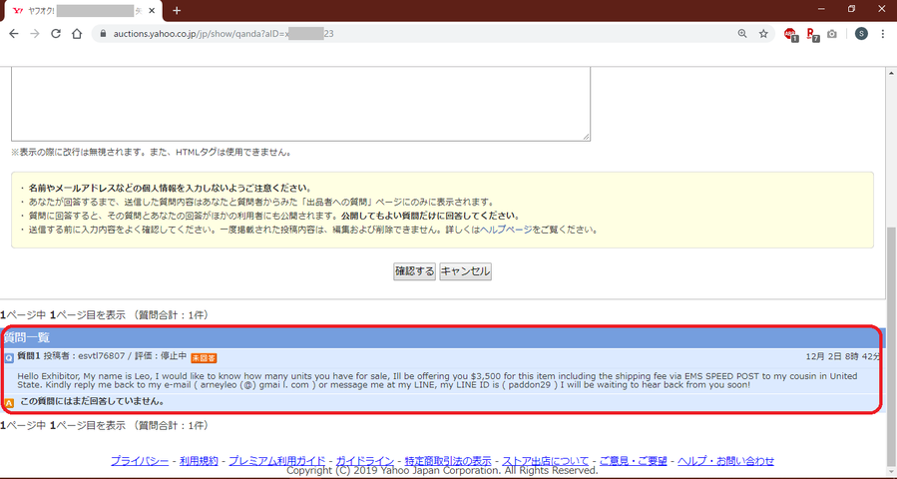897x479 pixels.
Task: Click inside the answer text area
Action: pyautogui.click(x=301, y=104)
